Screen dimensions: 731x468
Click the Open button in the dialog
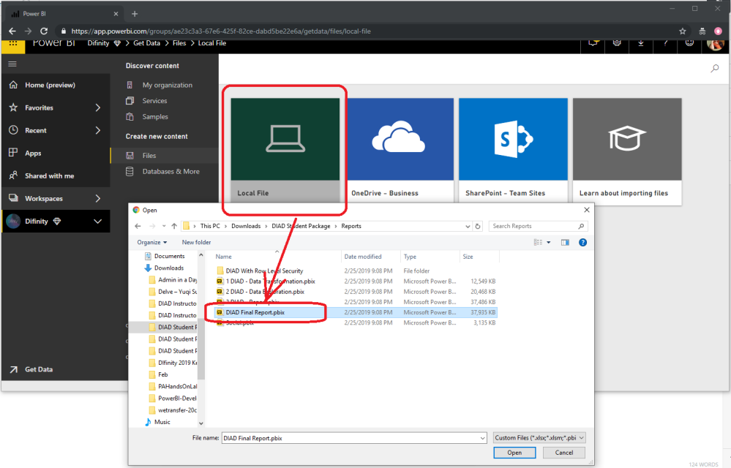click(x=514, y=453)
